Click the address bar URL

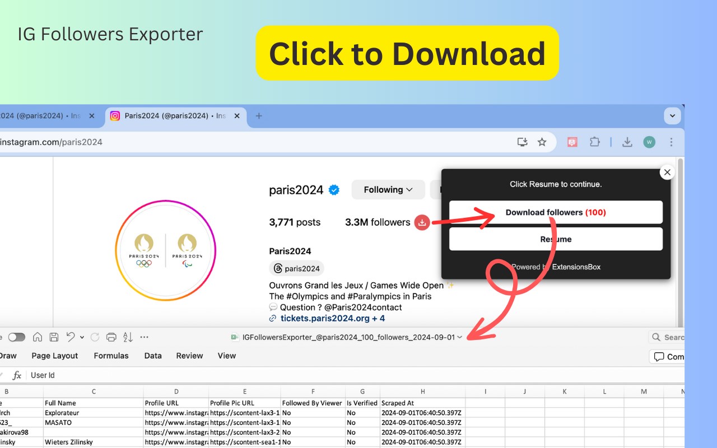(51, 142)
